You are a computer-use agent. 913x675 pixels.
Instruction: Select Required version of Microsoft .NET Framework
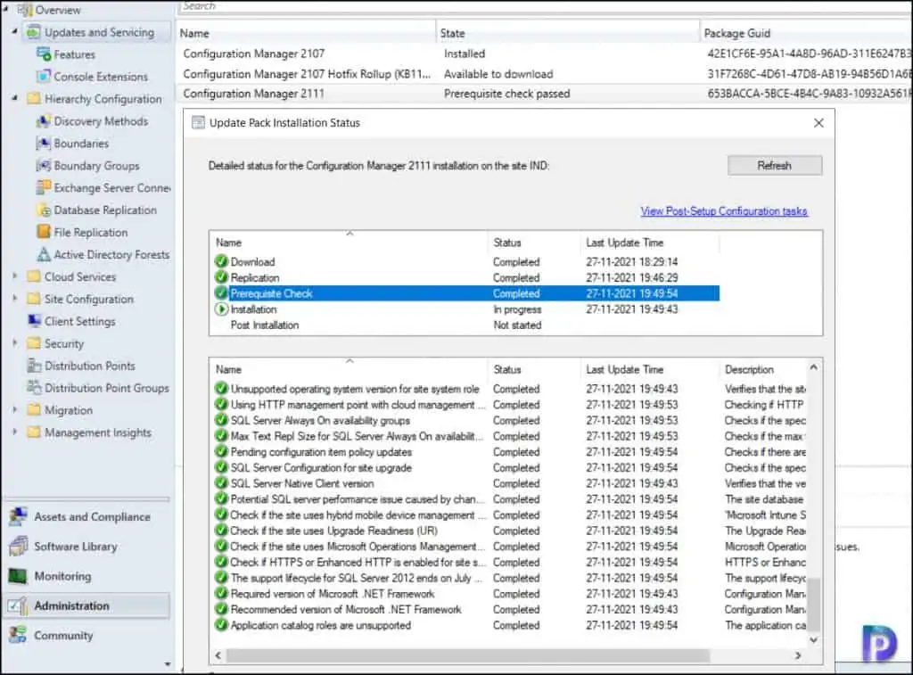click(x=509, y=594)
